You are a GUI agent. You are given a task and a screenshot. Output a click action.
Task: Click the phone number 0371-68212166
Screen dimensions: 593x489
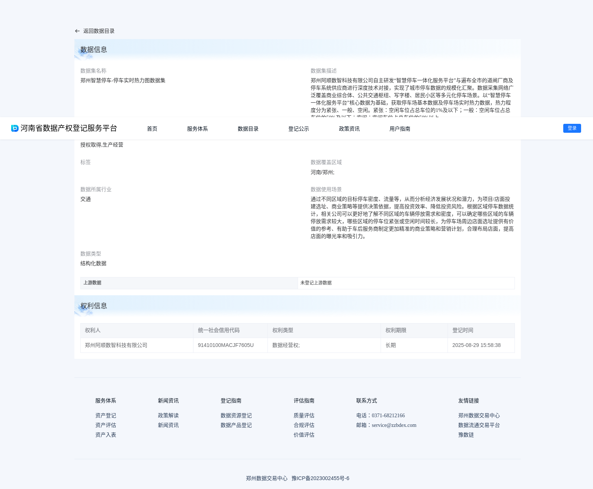pos(388,416)
